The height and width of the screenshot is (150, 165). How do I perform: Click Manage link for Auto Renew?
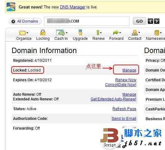click(x=129, y=94)
